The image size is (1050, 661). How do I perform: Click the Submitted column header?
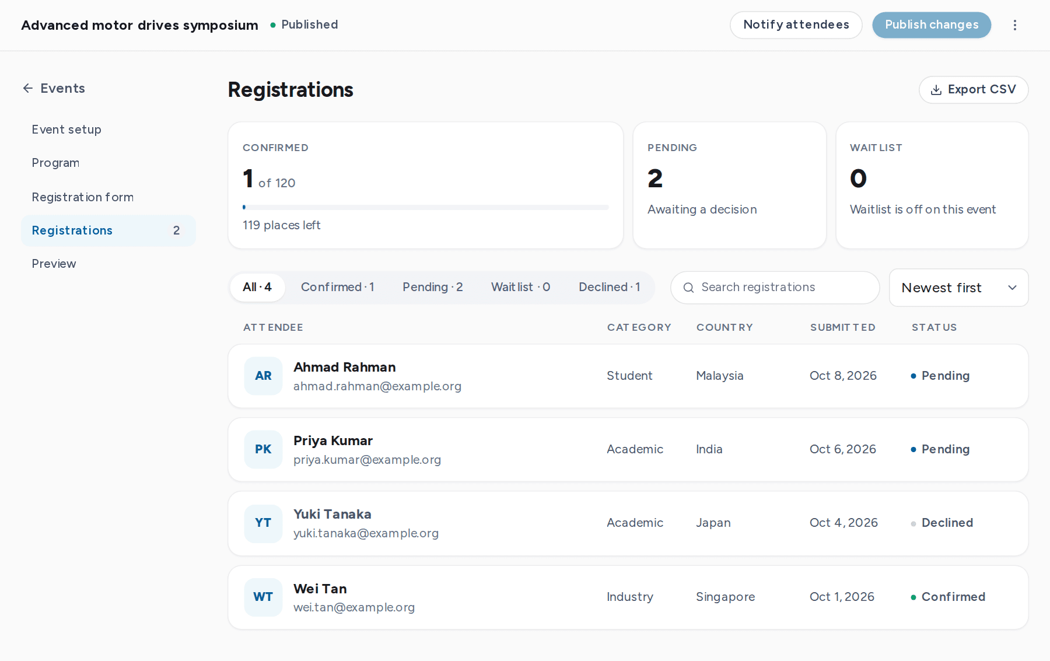click(843, 327)
